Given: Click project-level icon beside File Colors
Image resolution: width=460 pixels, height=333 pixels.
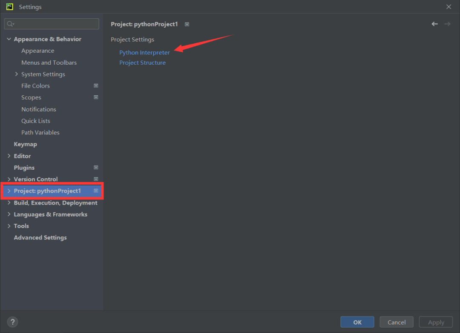Looking at the screenshot, I should click(96, 85).
